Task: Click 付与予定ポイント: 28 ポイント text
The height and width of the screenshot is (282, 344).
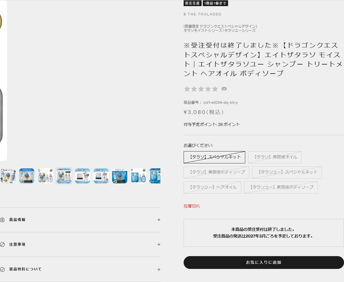Action: 212,124
